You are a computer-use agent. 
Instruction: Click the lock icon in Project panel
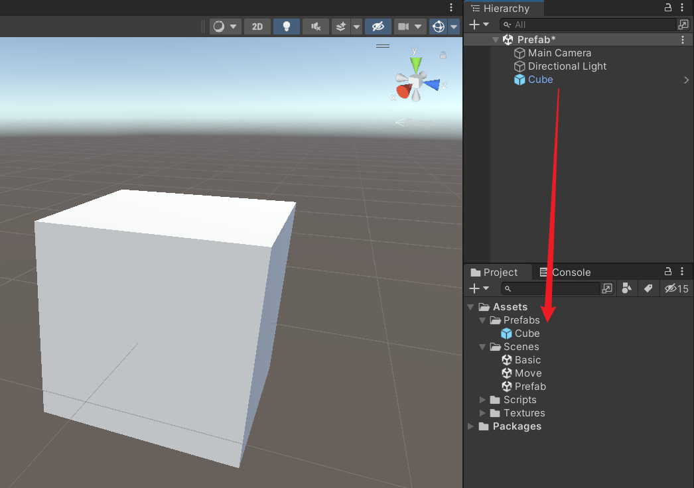pyautogui.click(x=668, y=272)
